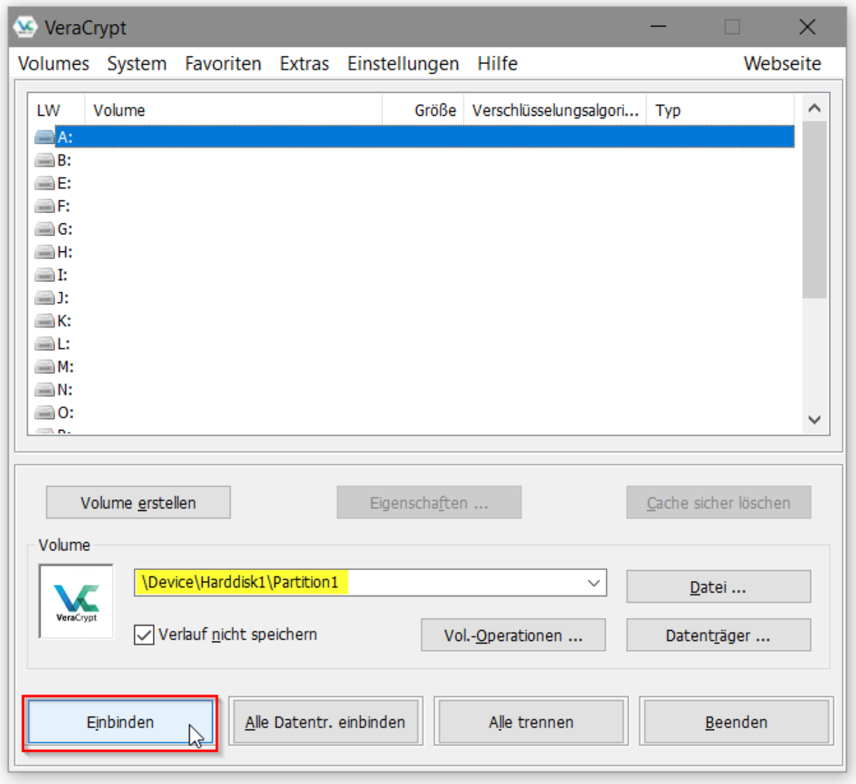856x784 pixels.
Task: Open the Einstellungen menu
Action: (x=403, y=64)
